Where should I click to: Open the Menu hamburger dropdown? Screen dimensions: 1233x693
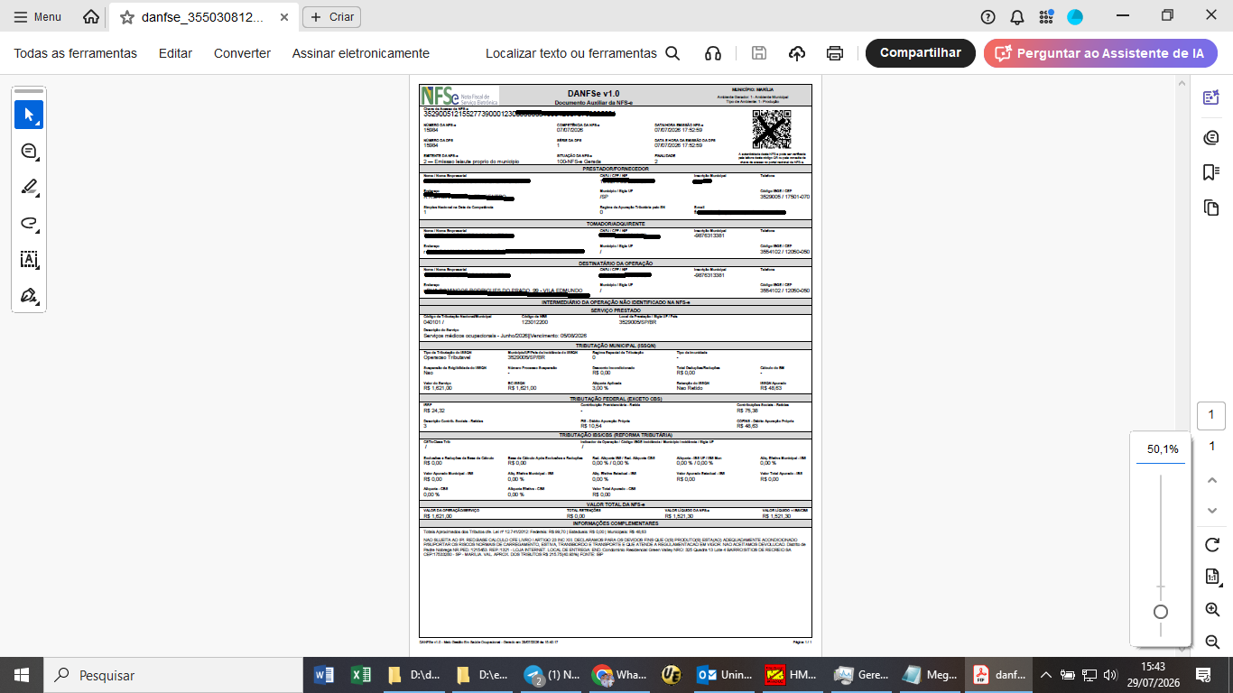tap(38, 17)
